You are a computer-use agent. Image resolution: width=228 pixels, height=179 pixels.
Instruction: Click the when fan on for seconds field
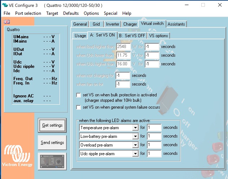click(123, 84)
